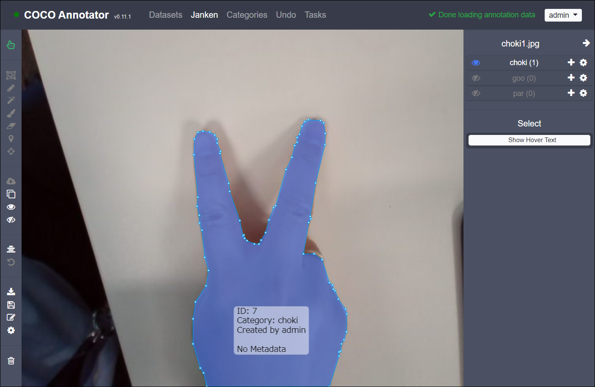Open Settings gear in the left toolbar

[11, 330]
